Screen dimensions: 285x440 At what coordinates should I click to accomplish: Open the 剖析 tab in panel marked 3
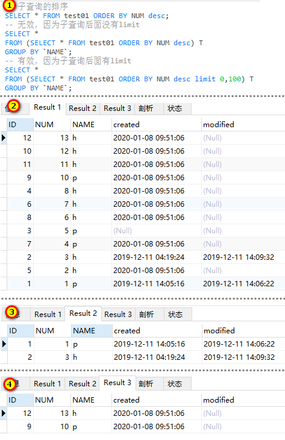point(146,315)
